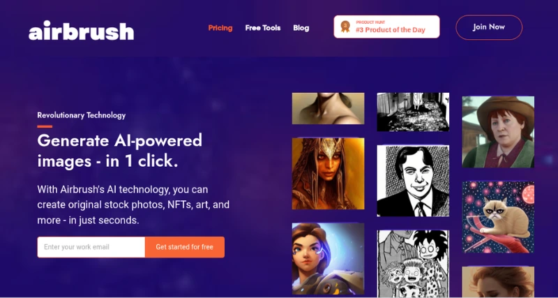Select the grumpy cat illustration thumbnail
This screenshot has height=298, width=558.
[498, 217]
